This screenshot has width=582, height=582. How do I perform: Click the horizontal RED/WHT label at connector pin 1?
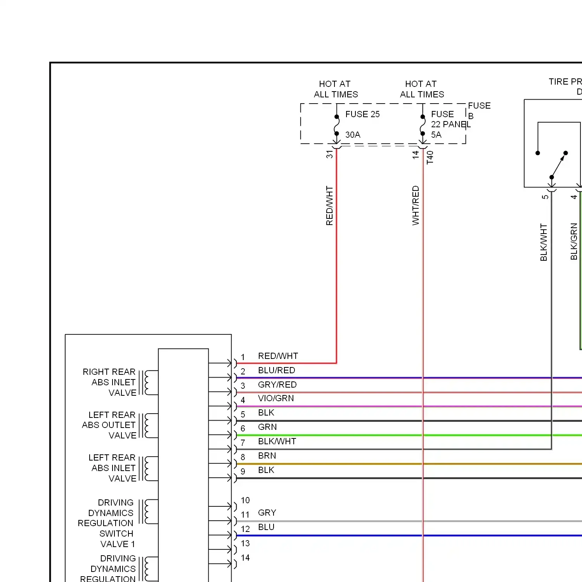click(x=278, y=356)
